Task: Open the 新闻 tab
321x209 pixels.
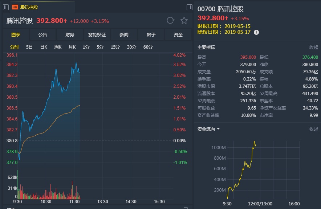Action: tap(124, 35)
